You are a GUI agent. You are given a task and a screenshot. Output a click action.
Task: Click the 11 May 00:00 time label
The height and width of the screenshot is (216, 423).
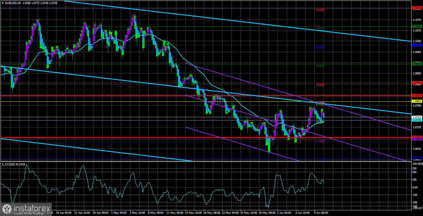click(x=174, y=213)
